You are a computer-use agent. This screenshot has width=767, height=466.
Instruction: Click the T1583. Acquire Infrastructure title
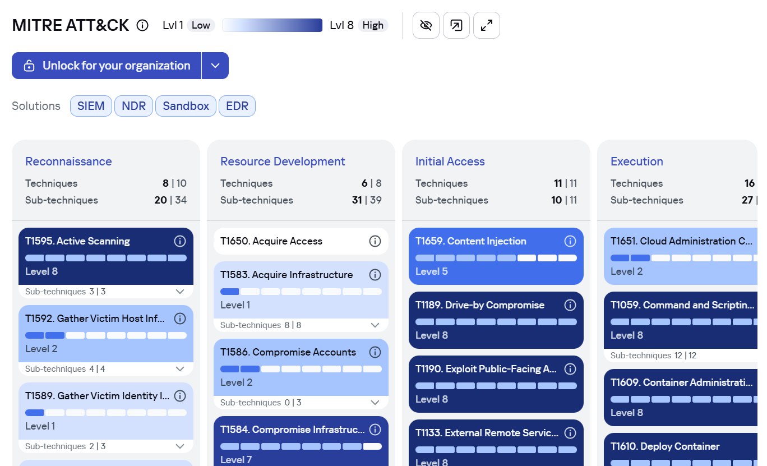(x=287, y=275)
